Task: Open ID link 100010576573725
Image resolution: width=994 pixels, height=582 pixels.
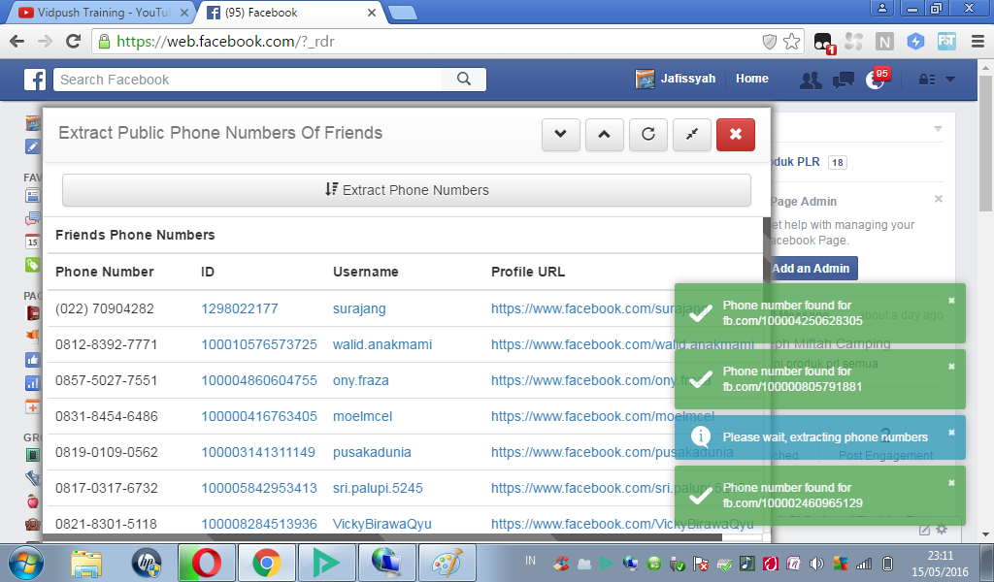Action: tap(258, 344)
